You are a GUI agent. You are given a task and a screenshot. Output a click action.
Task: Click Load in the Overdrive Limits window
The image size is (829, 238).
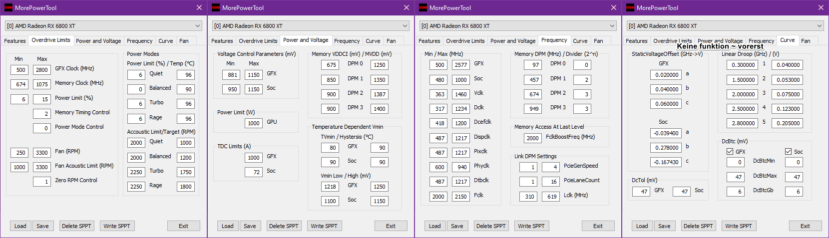coord(20,226)
